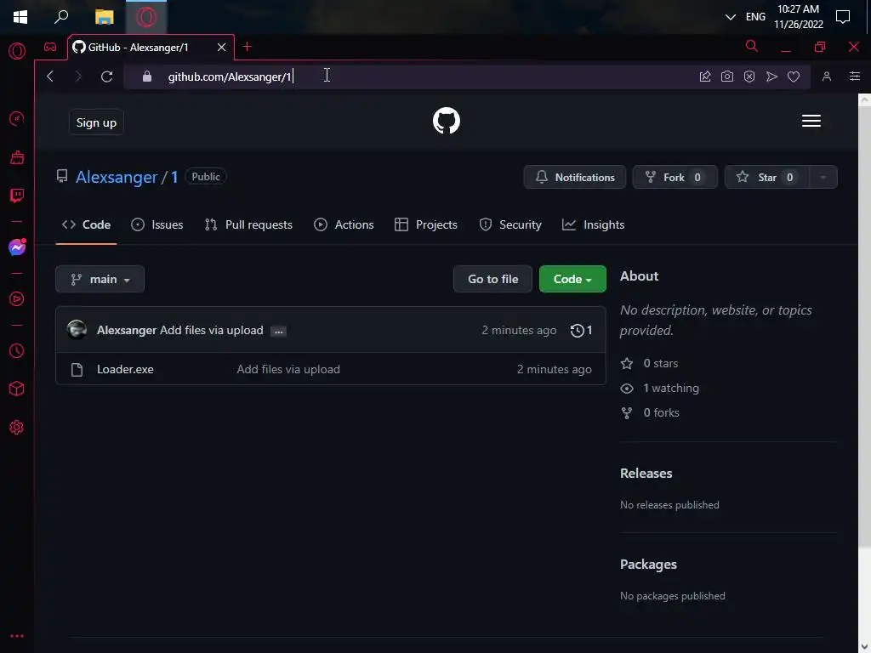The width and height of the screenshot is (871, 653).
Task: Open the Opera settings gear icon
Action: (x=17, y=428)
